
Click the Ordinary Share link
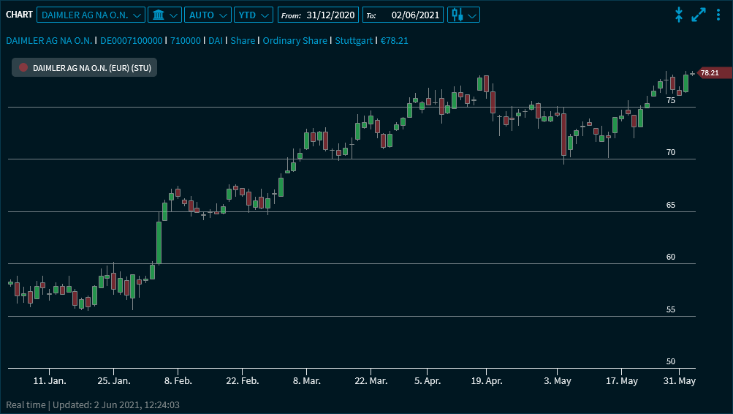295,41
